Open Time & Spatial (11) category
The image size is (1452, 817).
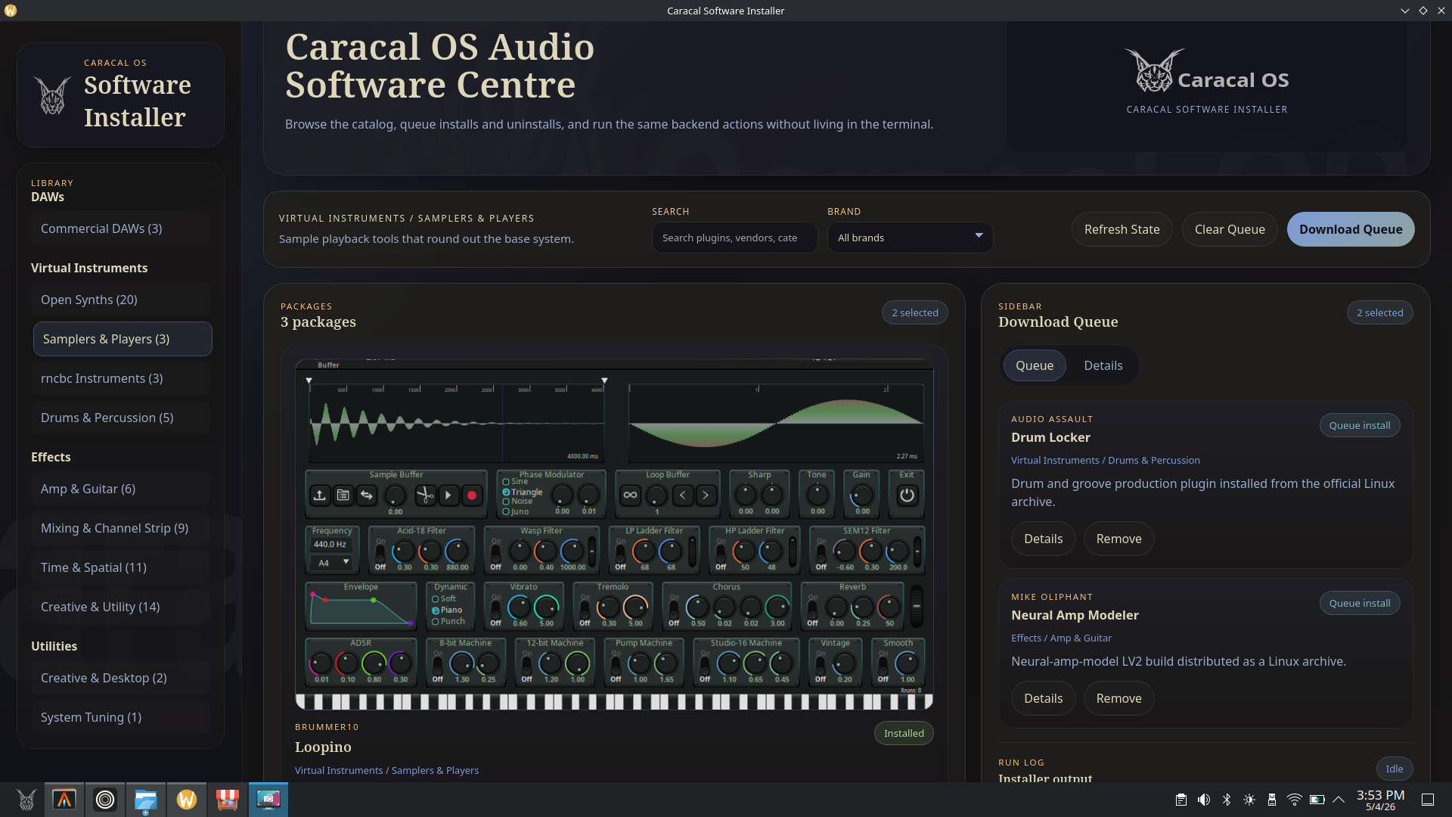click(121, 567)
